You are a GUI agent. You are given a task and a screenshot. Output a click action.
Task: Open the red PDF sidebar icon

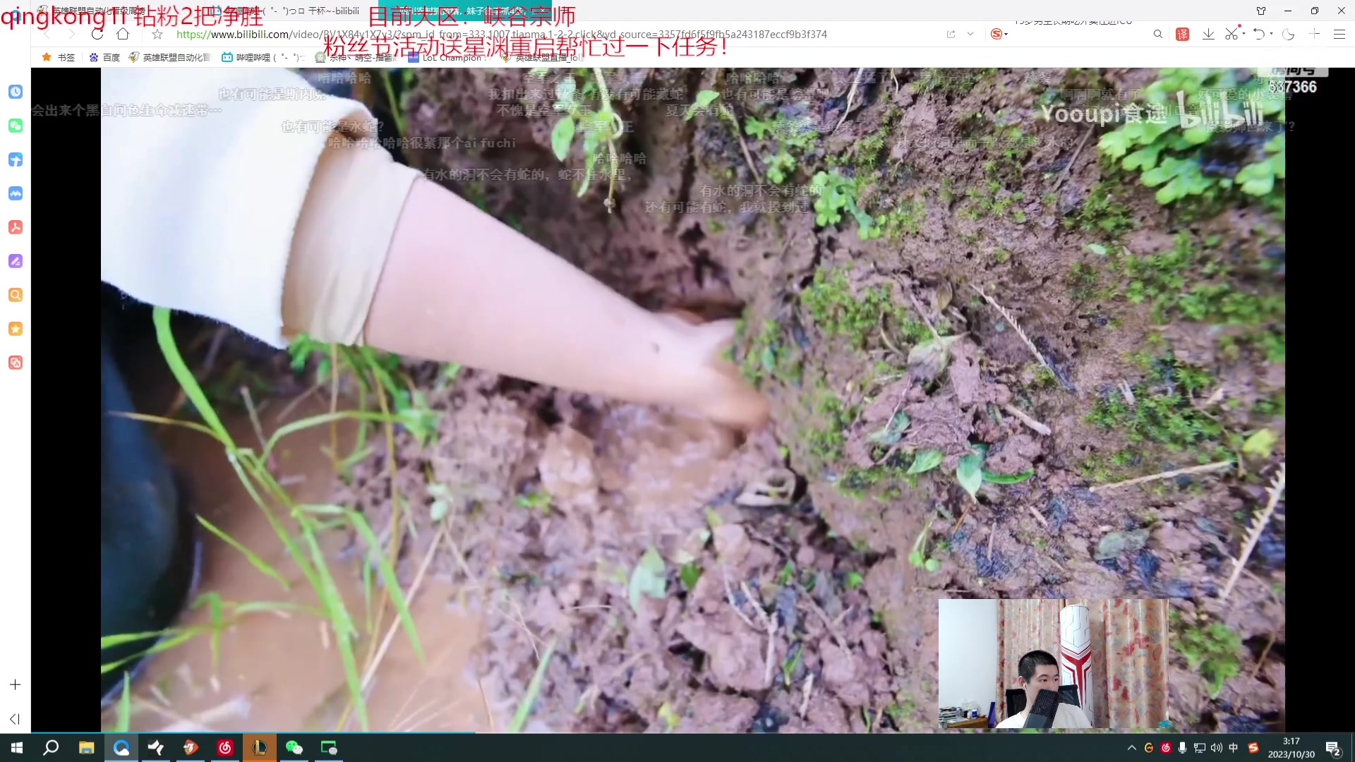[16, 227]
